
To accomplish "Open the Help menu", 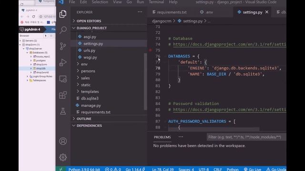I will [173, 2].
